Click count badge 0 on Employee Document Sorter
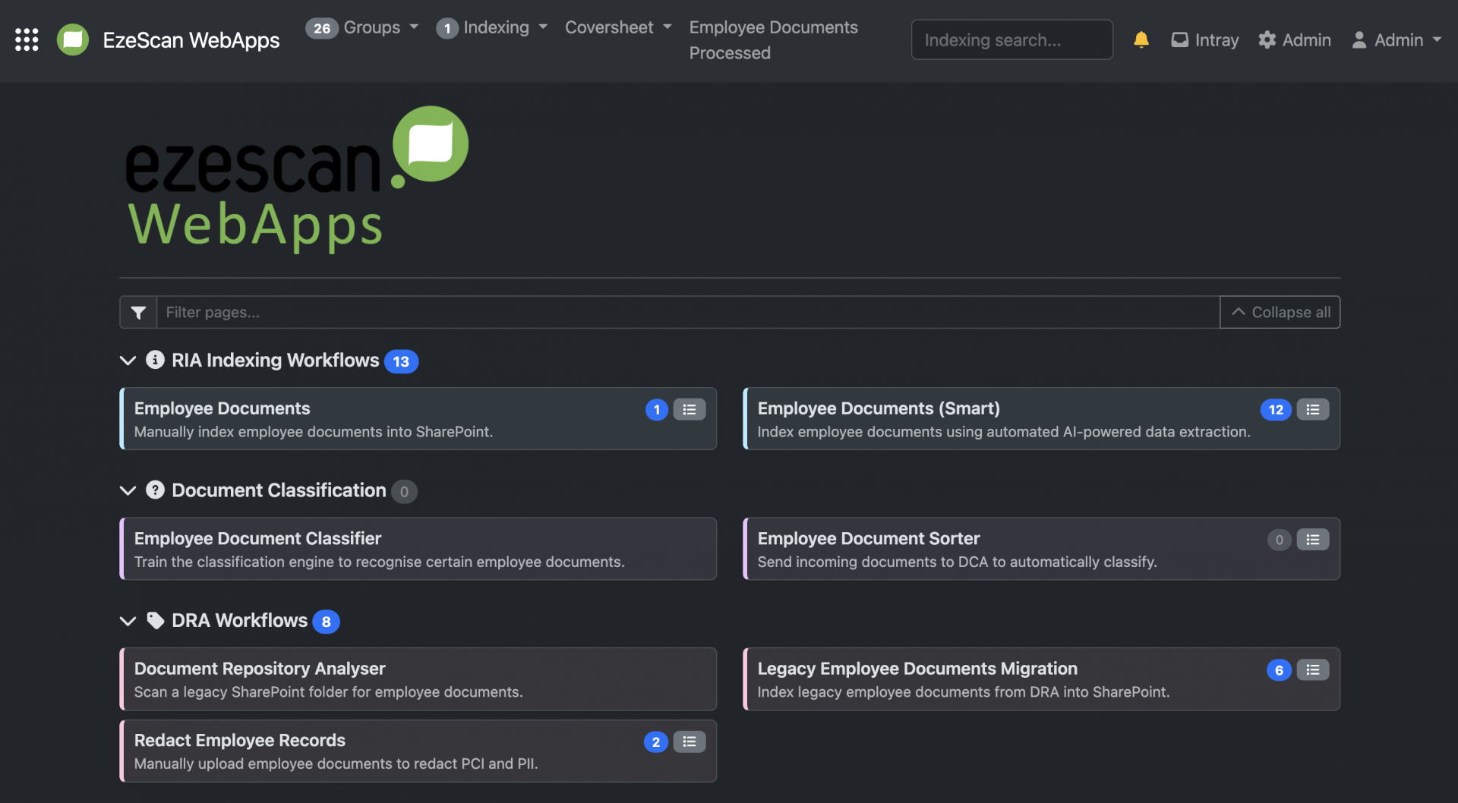 1280,540
